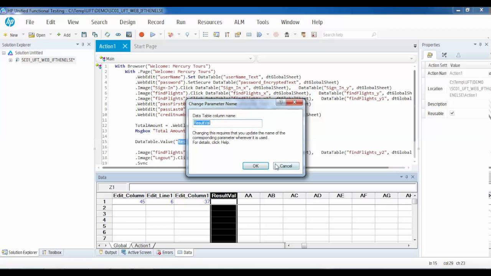Open the first Properties panel tab icon

click(430, 55)
